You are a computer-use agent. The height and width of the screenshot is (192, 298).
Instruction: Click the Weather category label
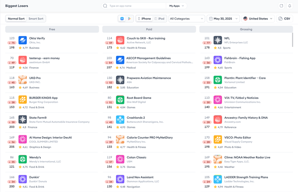[x=230, y=167]
